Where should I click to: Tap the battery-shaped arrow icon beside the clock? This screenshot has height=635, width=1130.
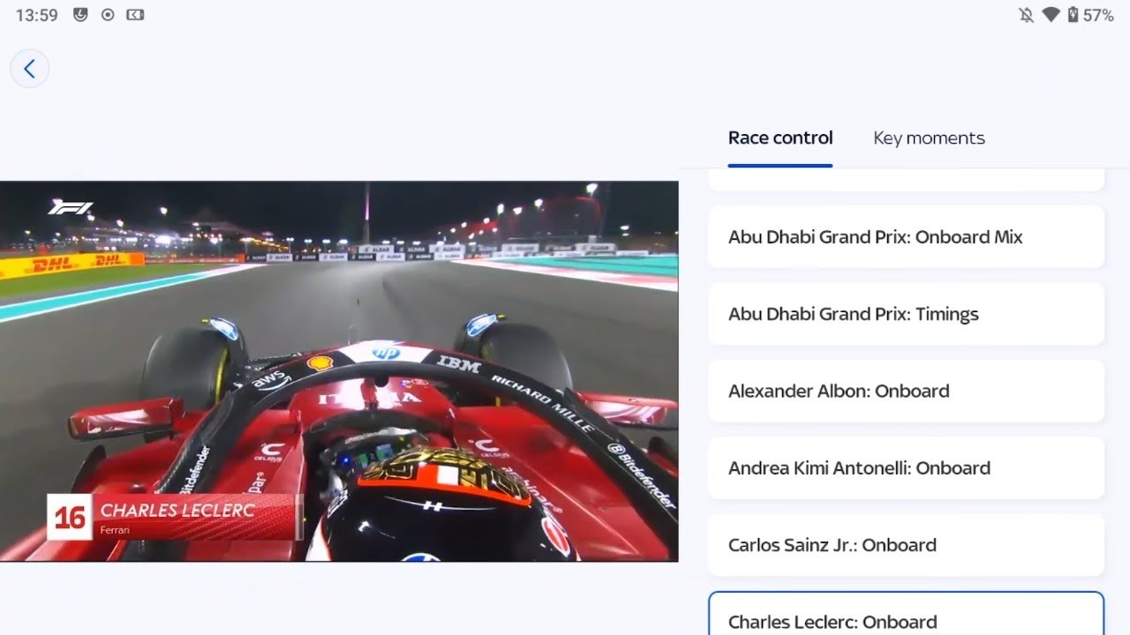coord(135,15)
